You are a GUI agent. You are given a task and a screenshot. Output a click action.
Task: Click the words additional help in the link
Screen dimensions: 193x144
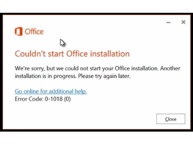(68, 91)
